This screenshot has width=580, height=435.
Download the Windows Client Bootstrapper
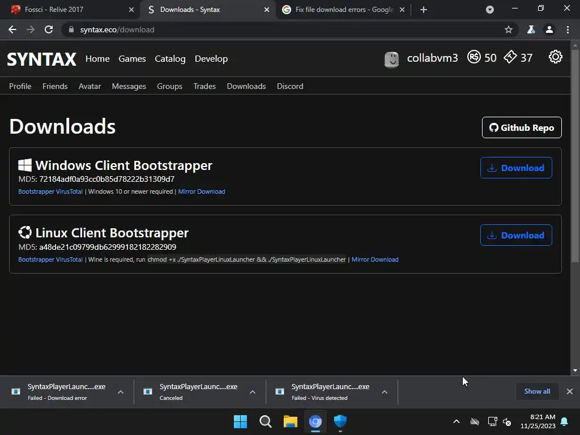(x=516, y=168)
